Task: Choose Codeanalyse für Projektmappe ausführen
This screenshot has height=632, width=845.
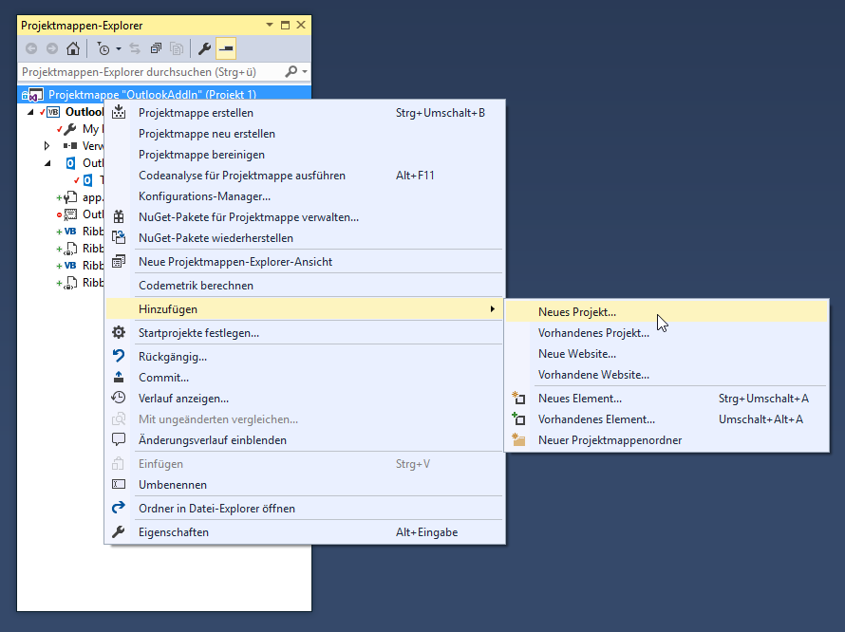Action: tap(242, 176)
